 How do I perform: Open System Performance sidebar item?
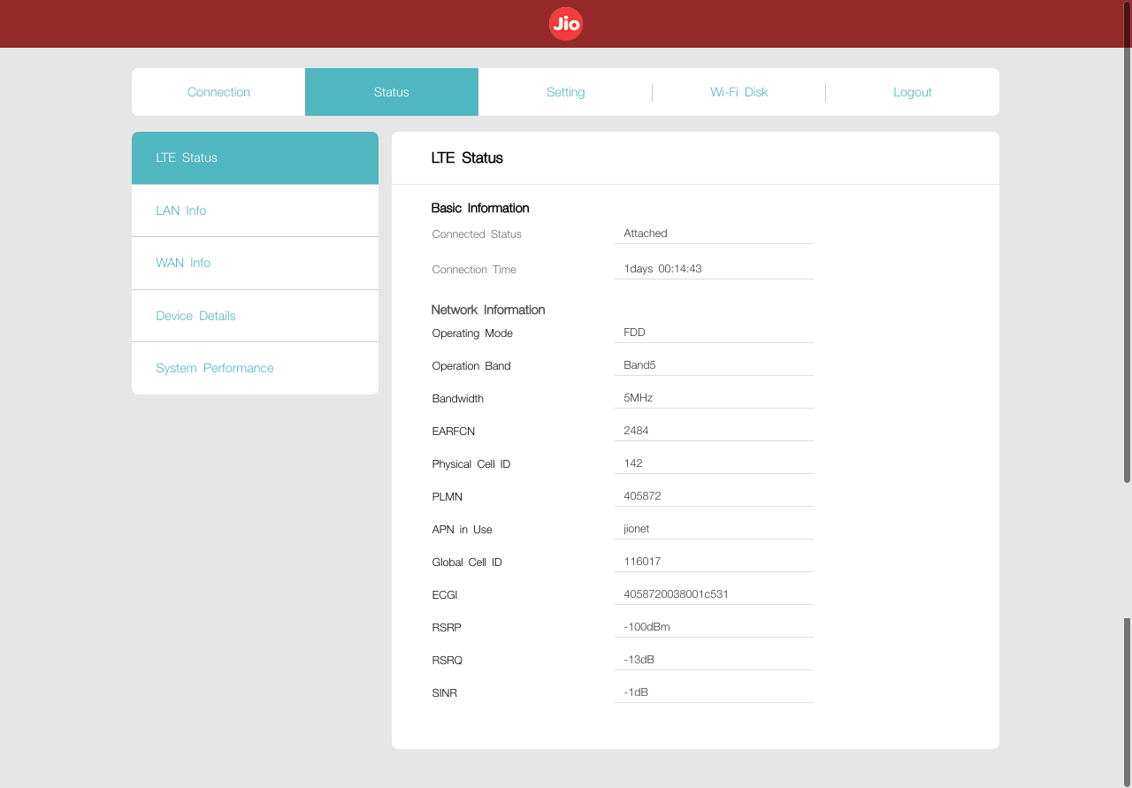[255, 368]
